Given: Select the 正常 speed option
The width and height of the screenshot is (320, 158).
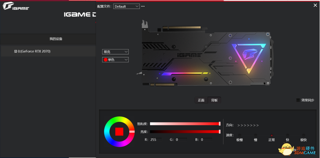Looking at the screenshot, I should pos(272,135).
